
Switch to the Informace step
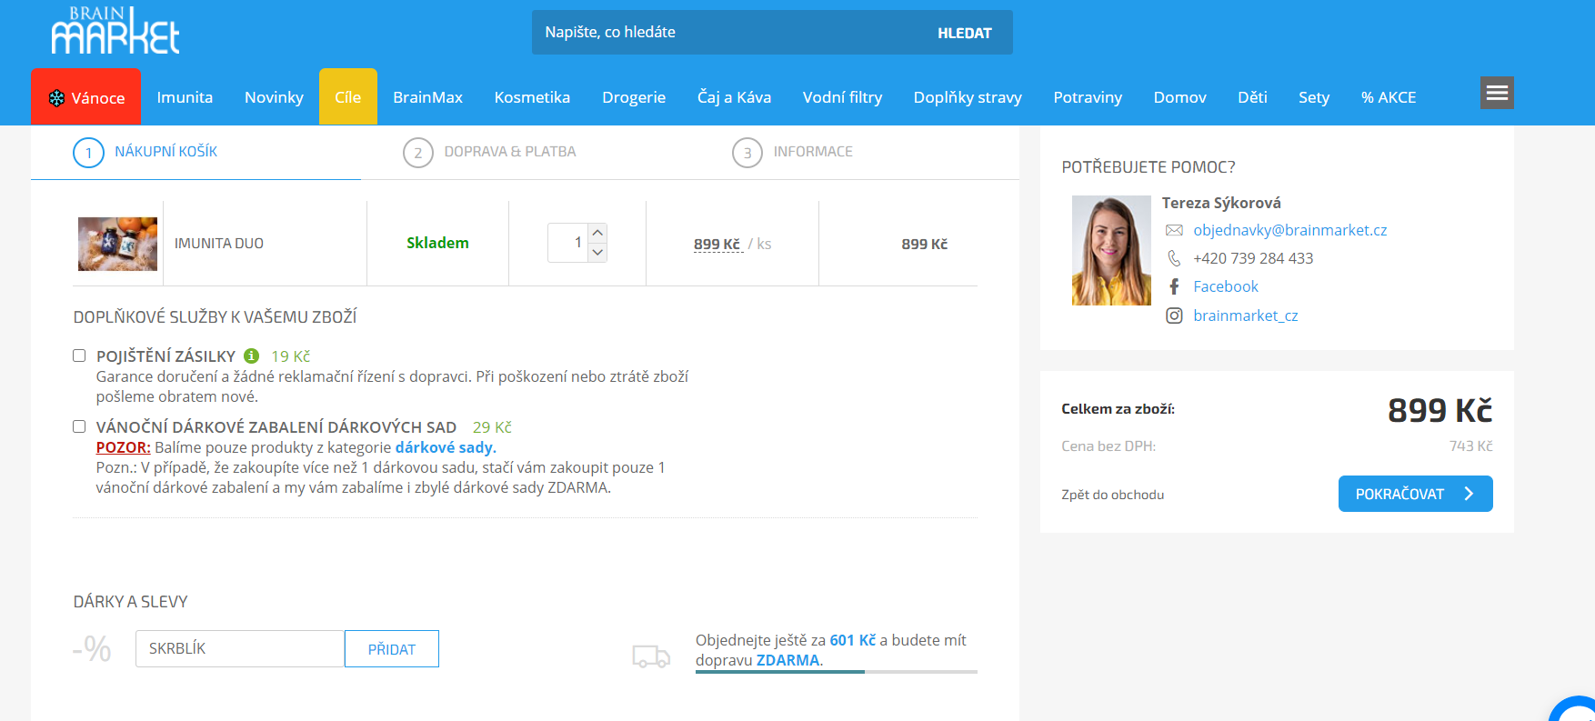pos(813,152)
